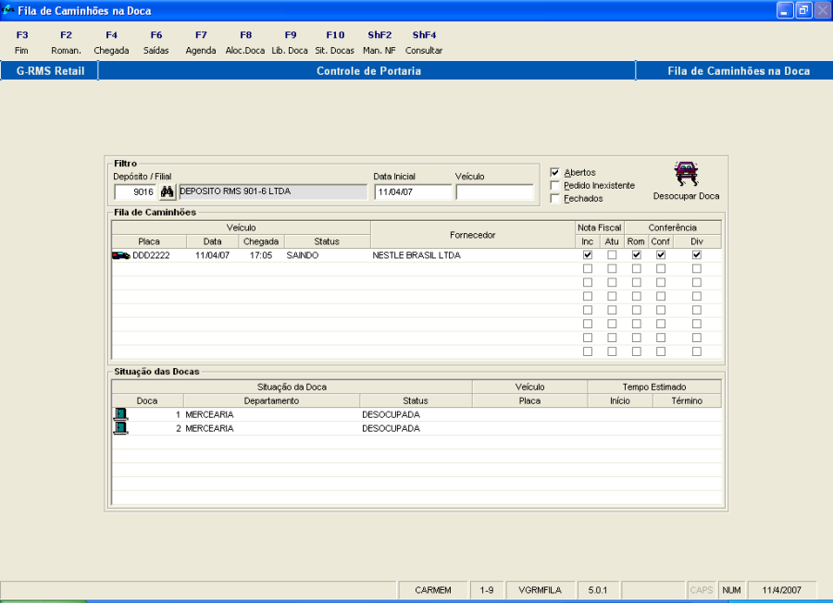Click the Início column header
The image size is (833, 603).
click(x=620, y=400)
